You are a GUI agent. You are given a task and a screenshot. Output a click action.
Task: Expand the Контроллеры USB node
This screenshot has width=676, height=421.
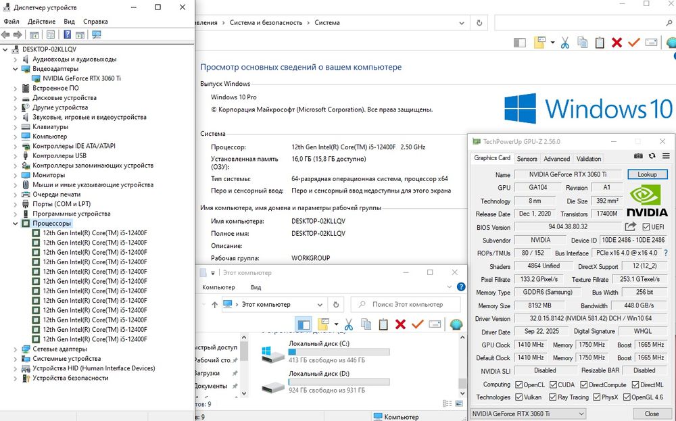tap(16, 156)
